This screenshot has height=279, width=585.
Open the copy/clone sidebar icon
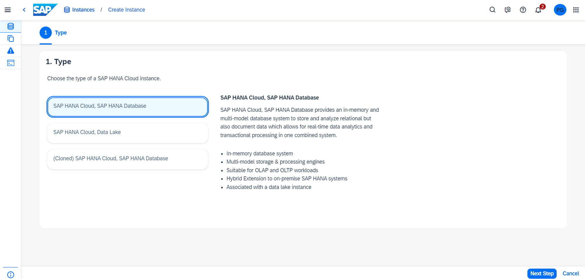click(x=11, y=39)
